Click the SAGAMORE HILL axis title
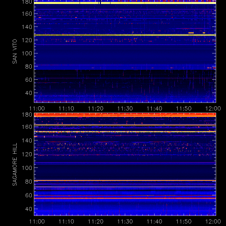 [15, 164]
